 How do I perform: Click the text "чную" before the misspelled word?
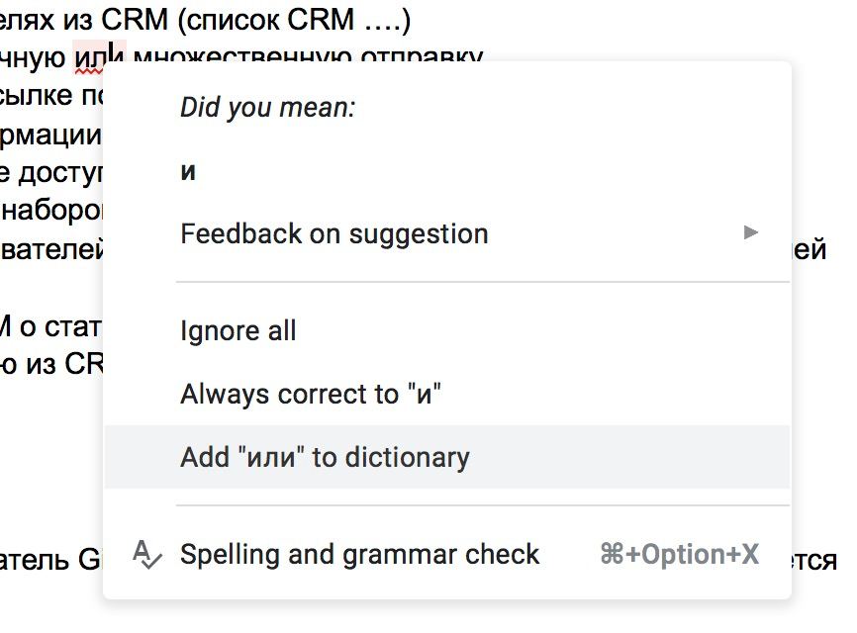(x=34, y=58)
